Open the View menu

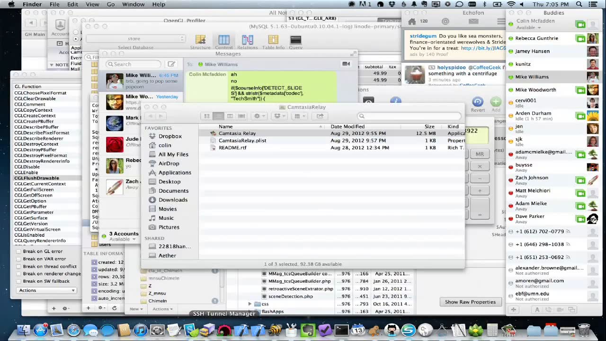coord(92,4)
